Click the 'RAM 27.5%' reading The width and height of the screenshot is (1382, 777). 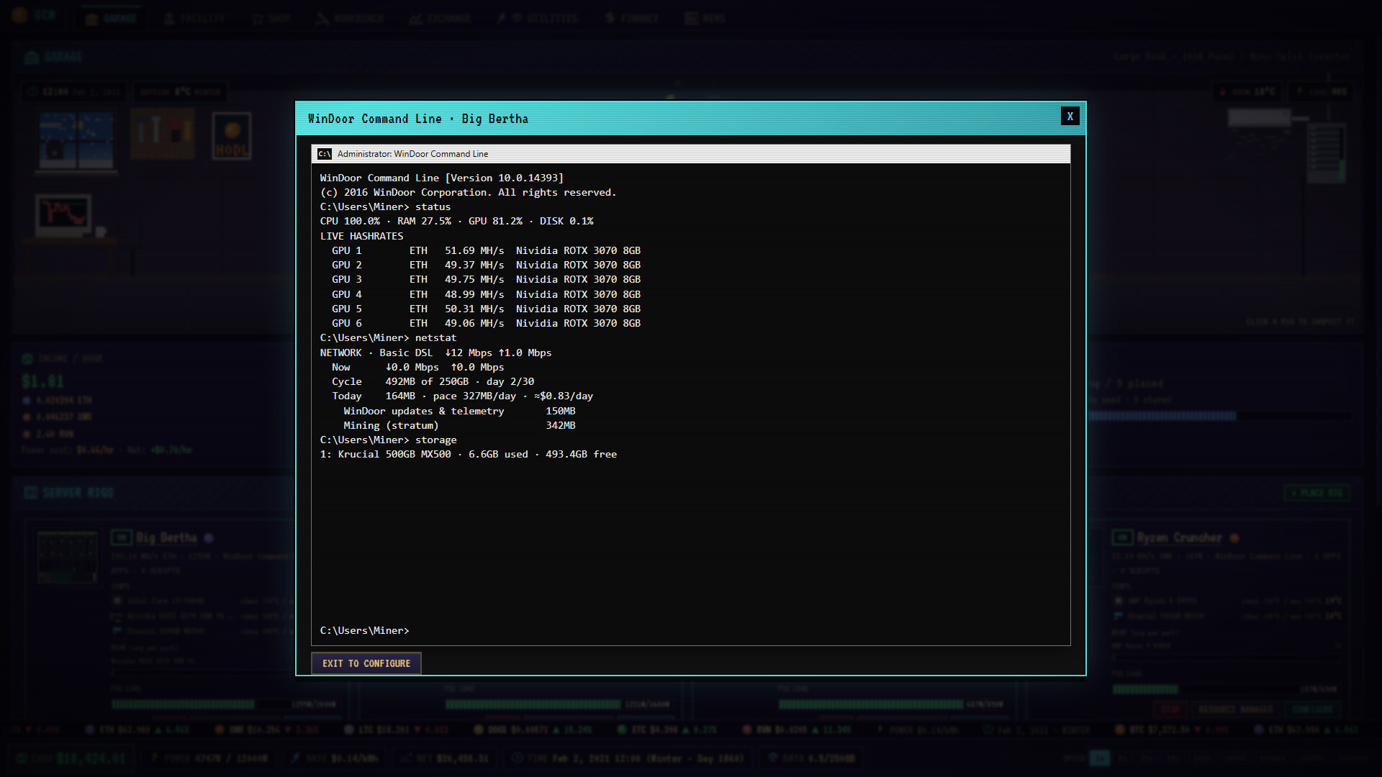424,221
